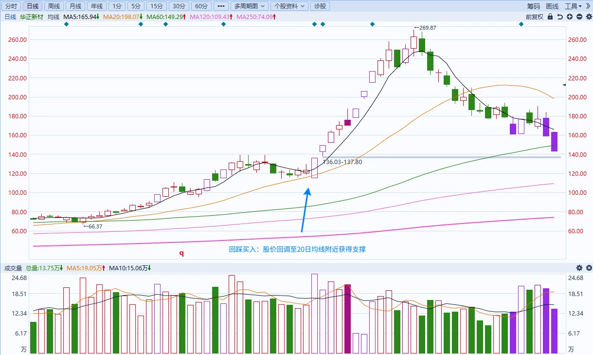Switch to the 周线 tab
Image resolution: width=593 pixels, height=355 pixels.
click(54, 6)
